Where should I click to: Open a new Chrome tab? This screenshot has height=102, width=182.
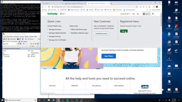point(111,3)
